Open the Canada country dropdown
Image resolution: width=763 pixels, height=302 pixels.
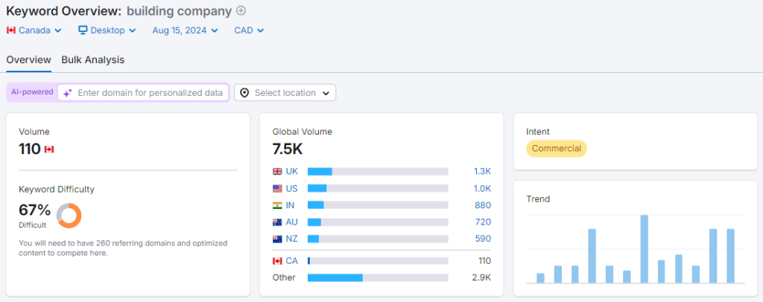28,30
